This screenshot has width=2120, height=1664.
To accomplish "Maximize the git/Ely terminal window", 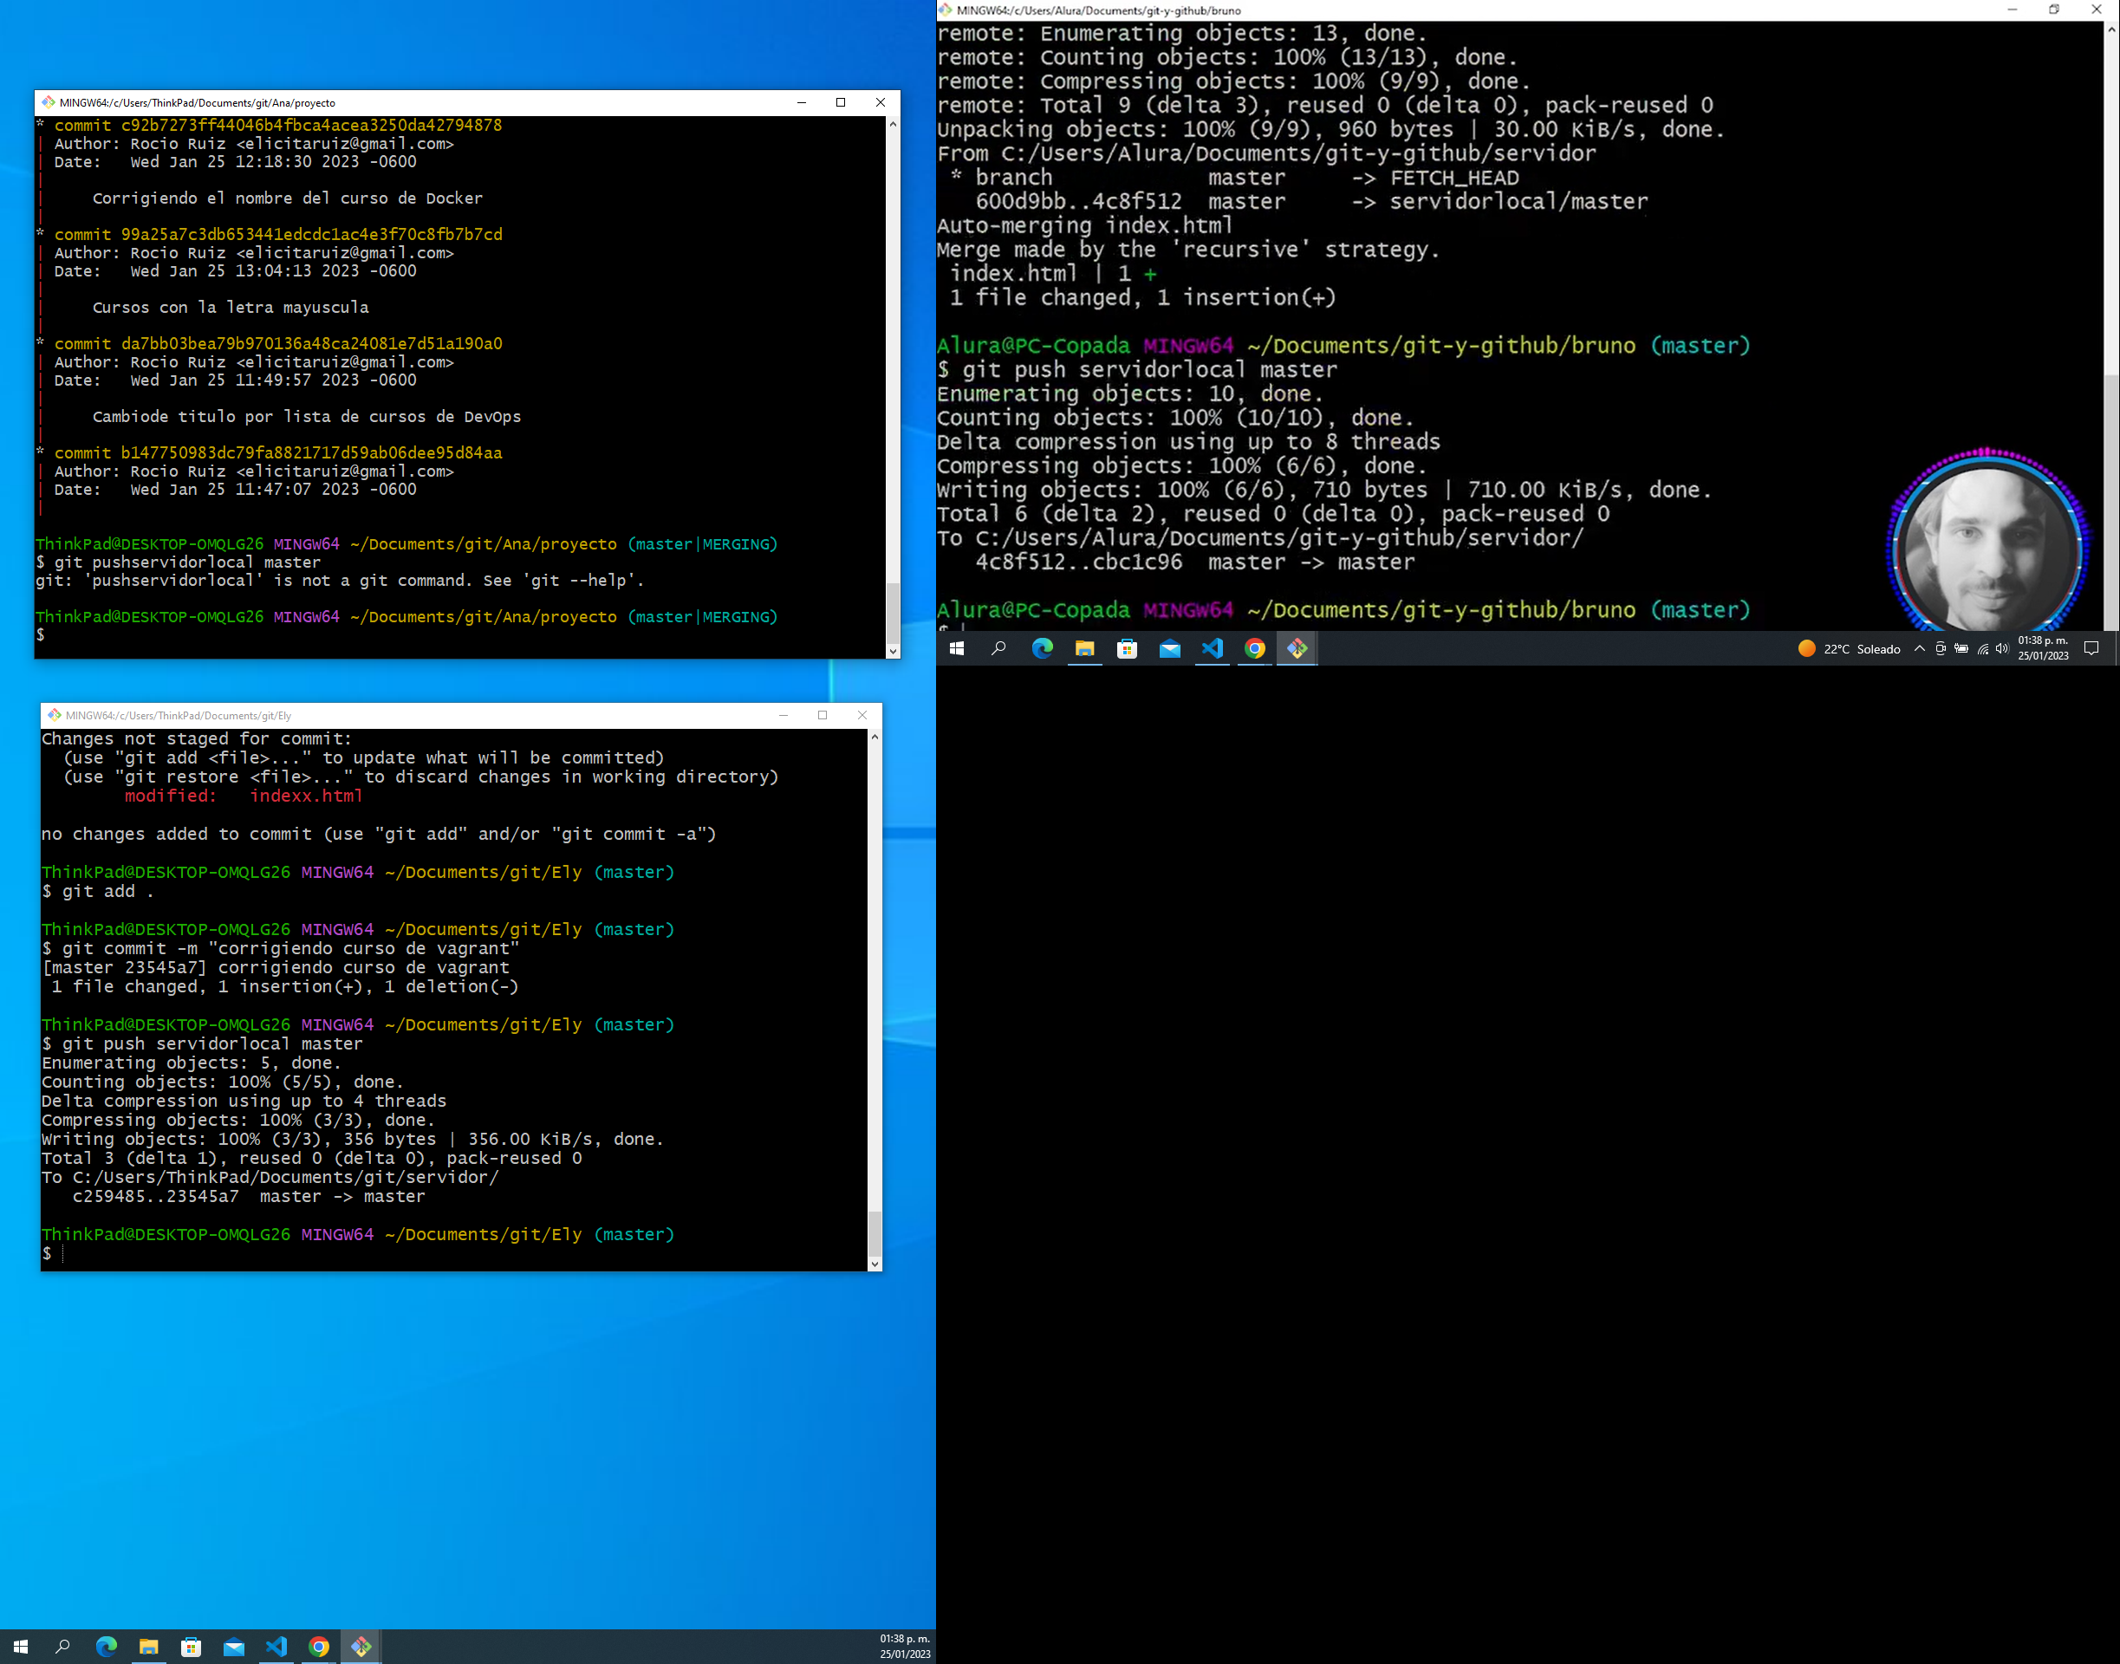I will point(823,715).
